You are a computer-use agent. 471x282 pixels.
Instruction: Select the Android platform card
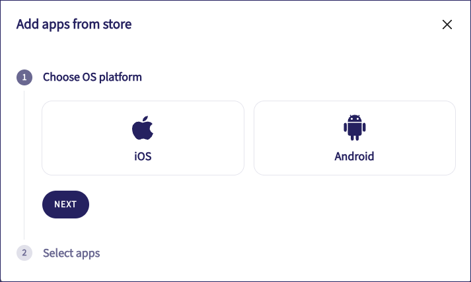(354, 138)
